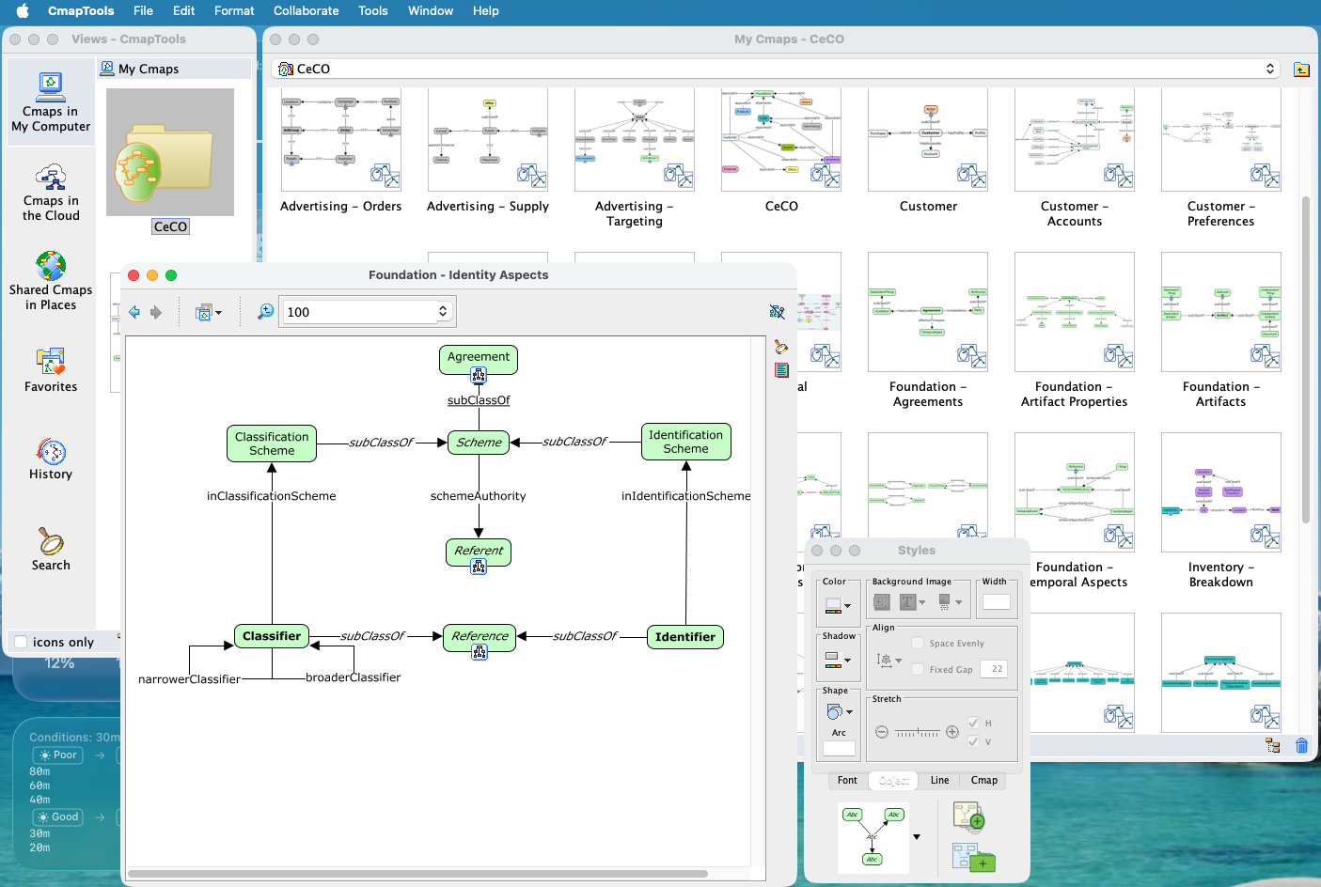
Task: Expand the style preview dropdown arrow
Action: click(x=917, y=836)
